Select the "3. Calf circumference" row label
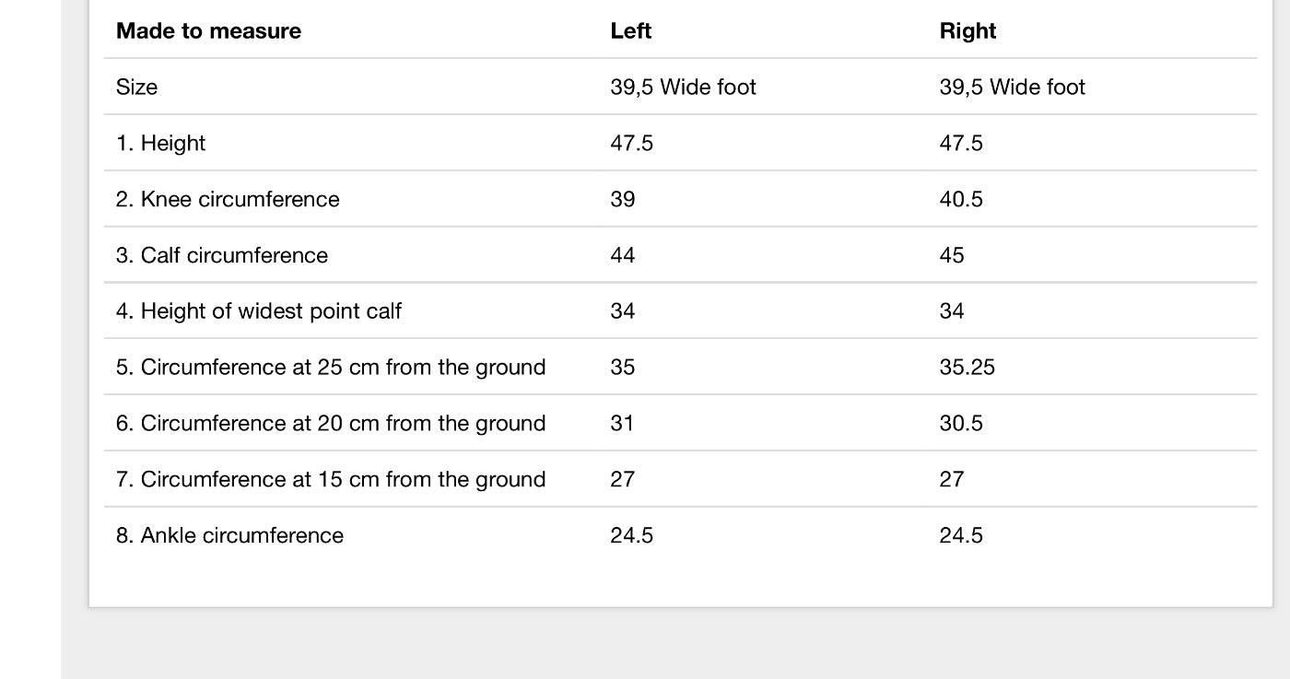 pos(221,255)
